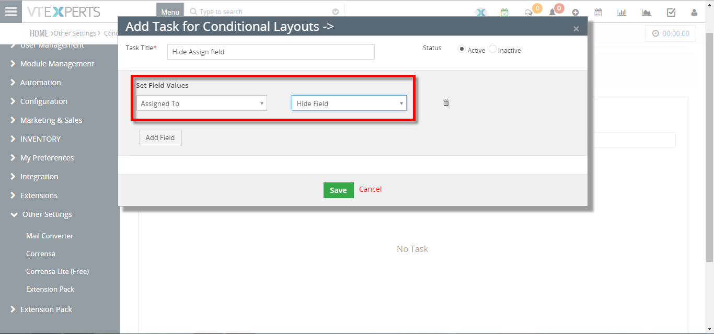Click the Save button

click(x=339, y=190)
